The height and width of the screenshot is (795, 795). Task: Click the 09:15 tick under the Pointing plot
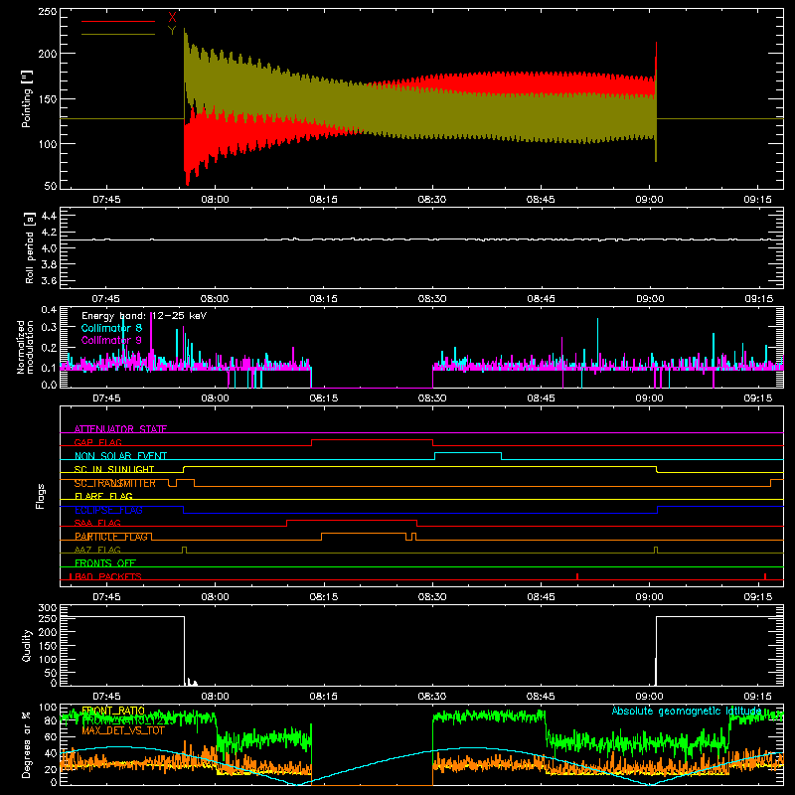point(757,200)
